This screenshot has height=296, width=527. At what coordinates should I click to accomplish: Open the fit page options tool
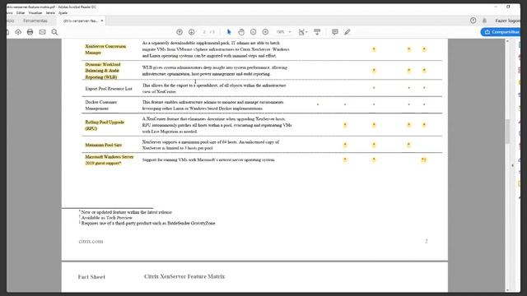(302, 32)
